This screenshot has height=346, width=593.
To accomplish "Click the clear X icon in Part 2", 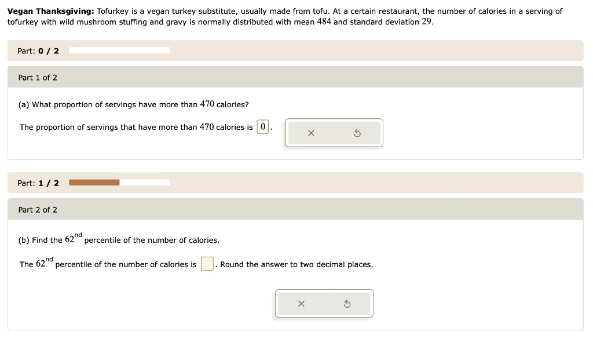I will tap(301, 304).
